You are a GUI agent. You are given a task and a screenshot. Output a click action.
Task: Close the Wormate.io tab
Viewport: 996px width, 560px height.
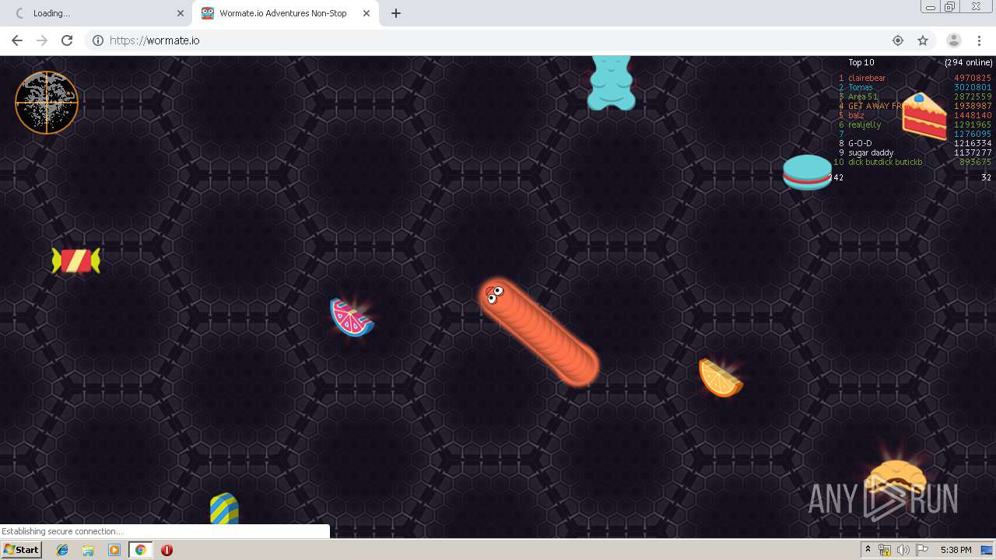366,13
